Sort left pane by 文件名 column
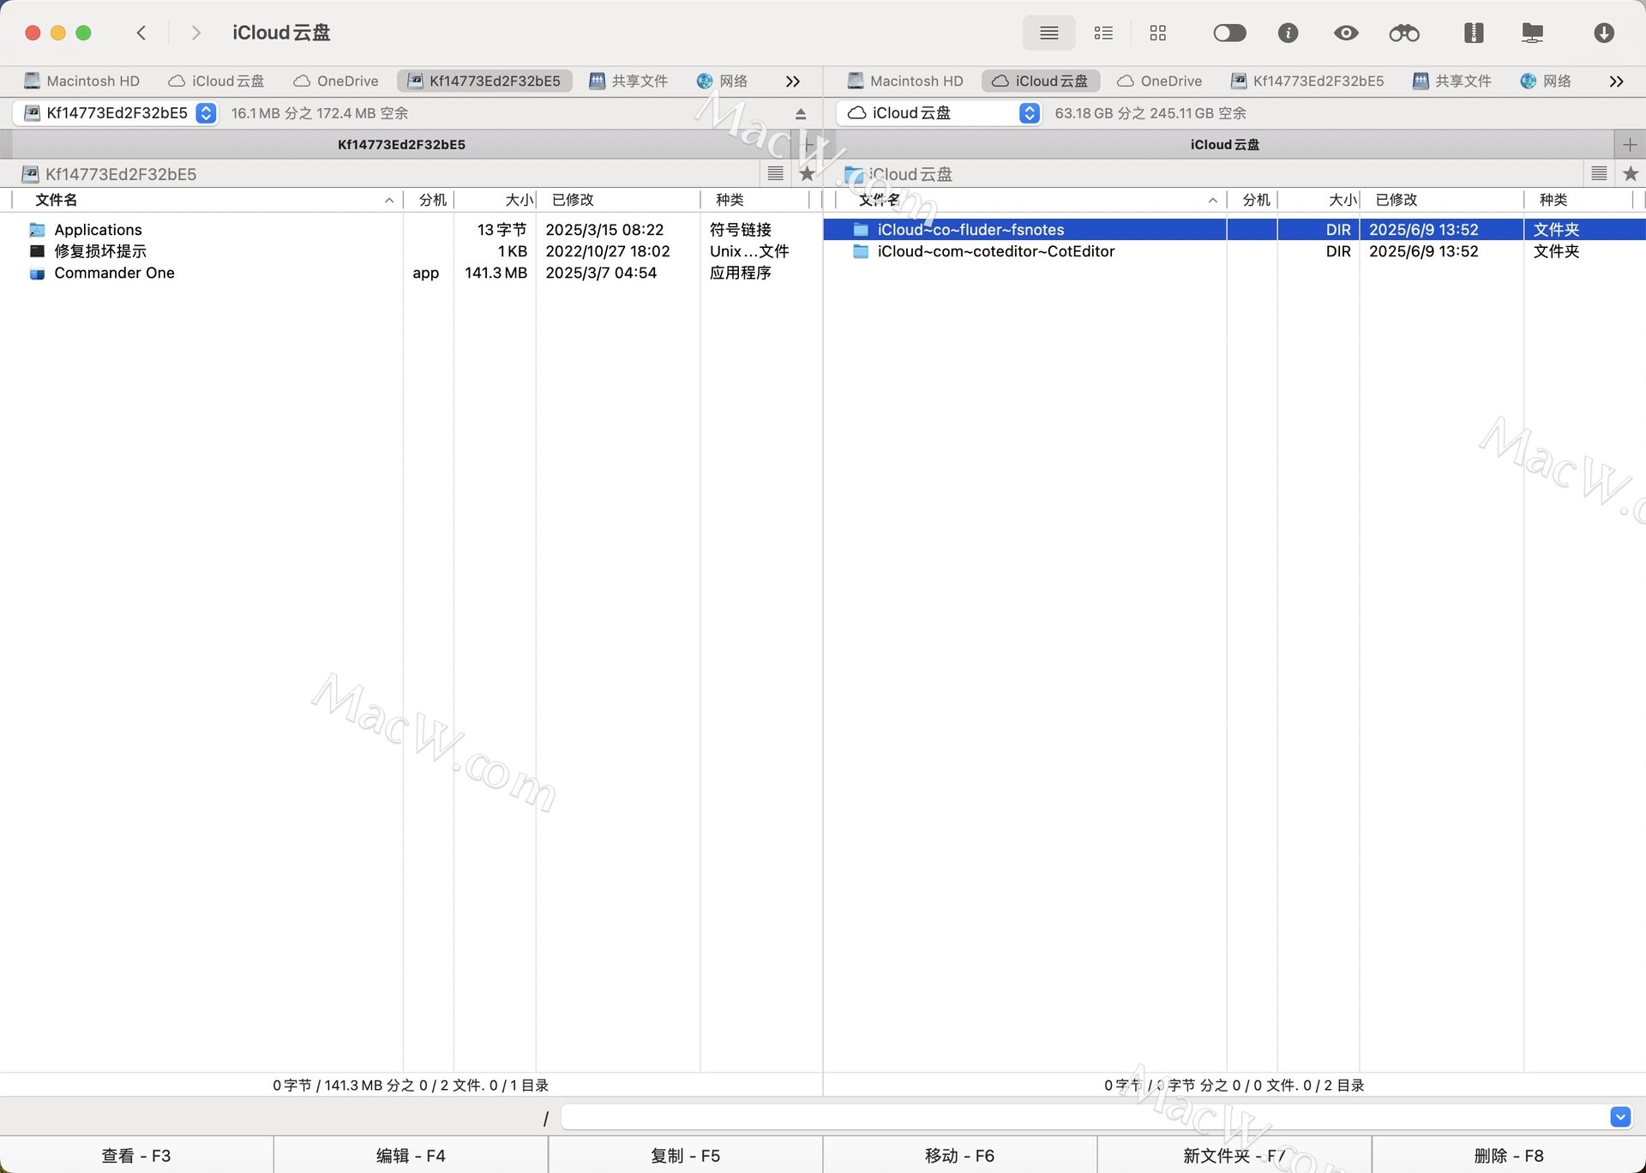Screen dimensions: 1646x1173 207,200
